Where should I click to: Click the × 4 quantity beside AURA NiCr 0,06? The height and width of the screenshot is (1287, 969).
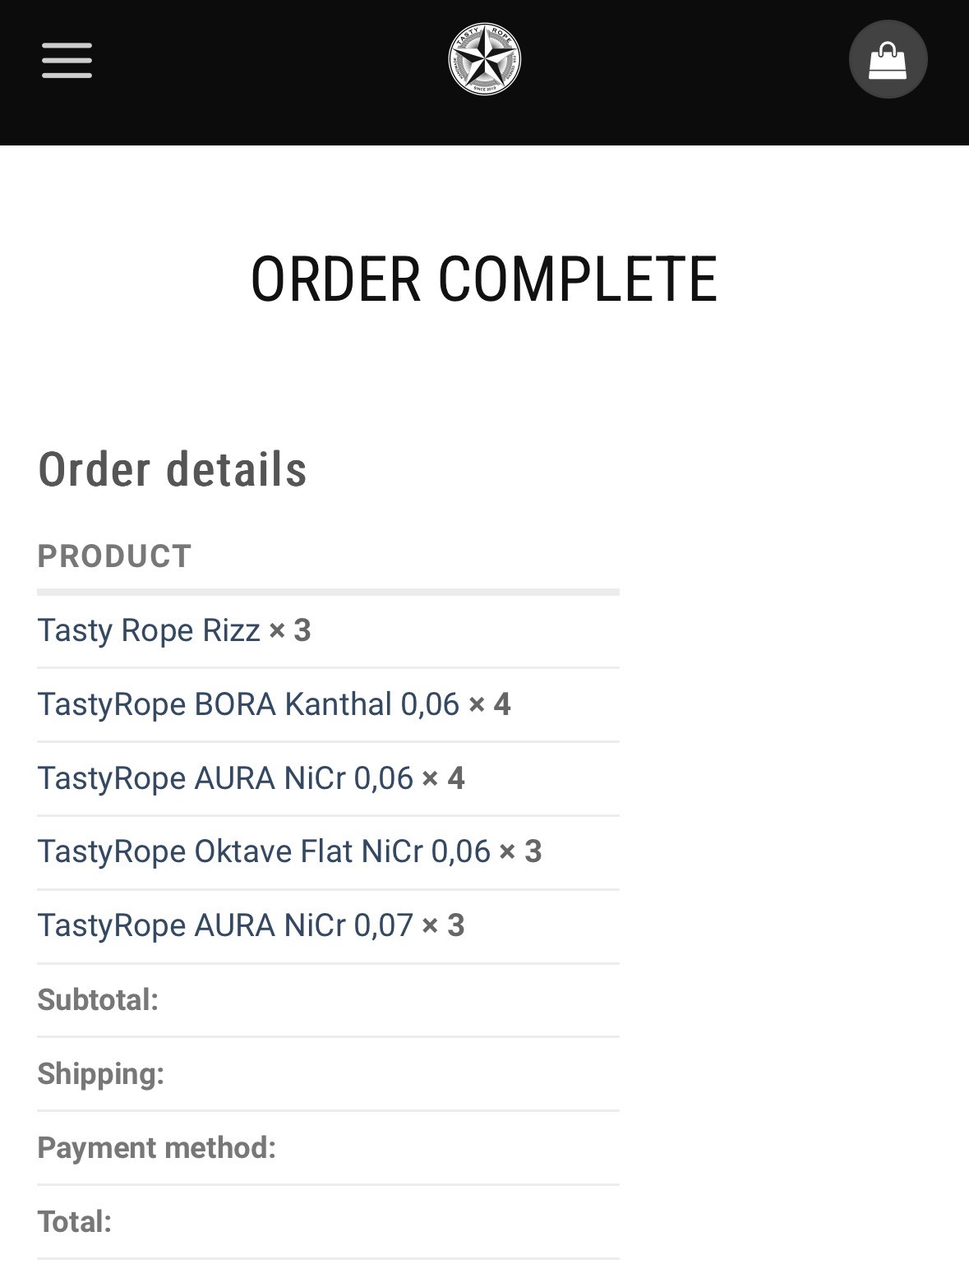[x=444, y=778]
